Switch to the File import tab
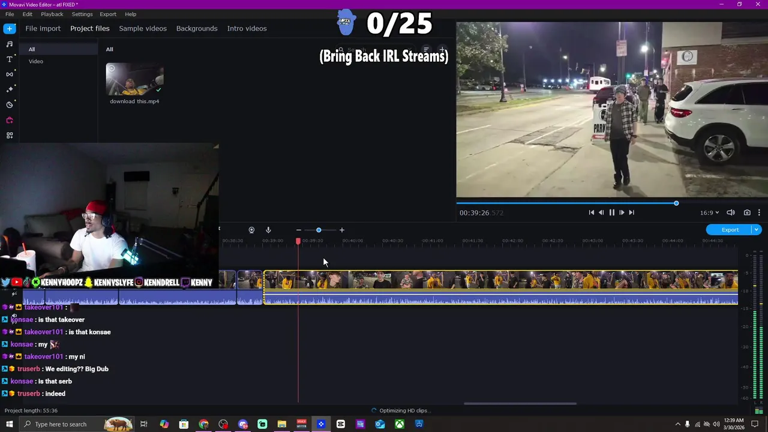Screen dimensions: 768x432 point(43,28)
